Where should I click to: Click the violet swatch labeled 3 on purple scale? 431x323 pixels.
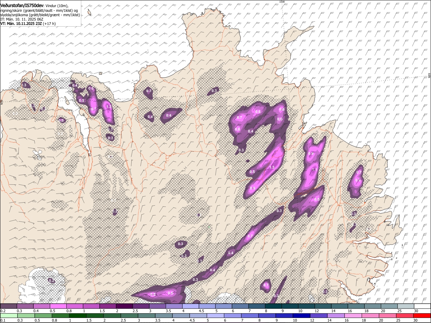coord(157,306)
